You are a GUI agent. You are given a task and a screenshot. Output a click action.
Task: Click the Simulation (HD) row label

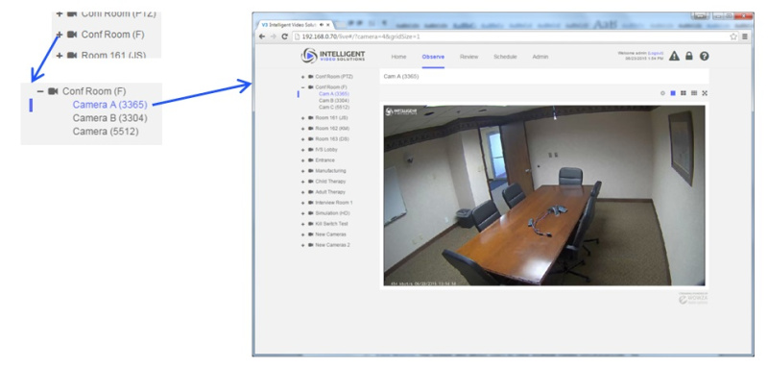pos(332,213)
